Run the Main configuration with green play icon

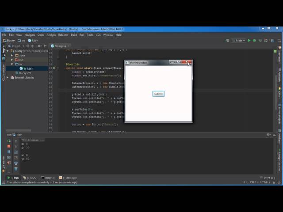(x=249, y=41)
